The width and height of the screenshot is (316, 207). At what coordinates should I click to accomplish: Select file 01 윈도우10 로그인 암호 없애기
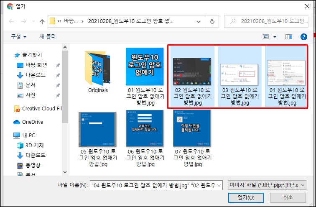[145, 77]
